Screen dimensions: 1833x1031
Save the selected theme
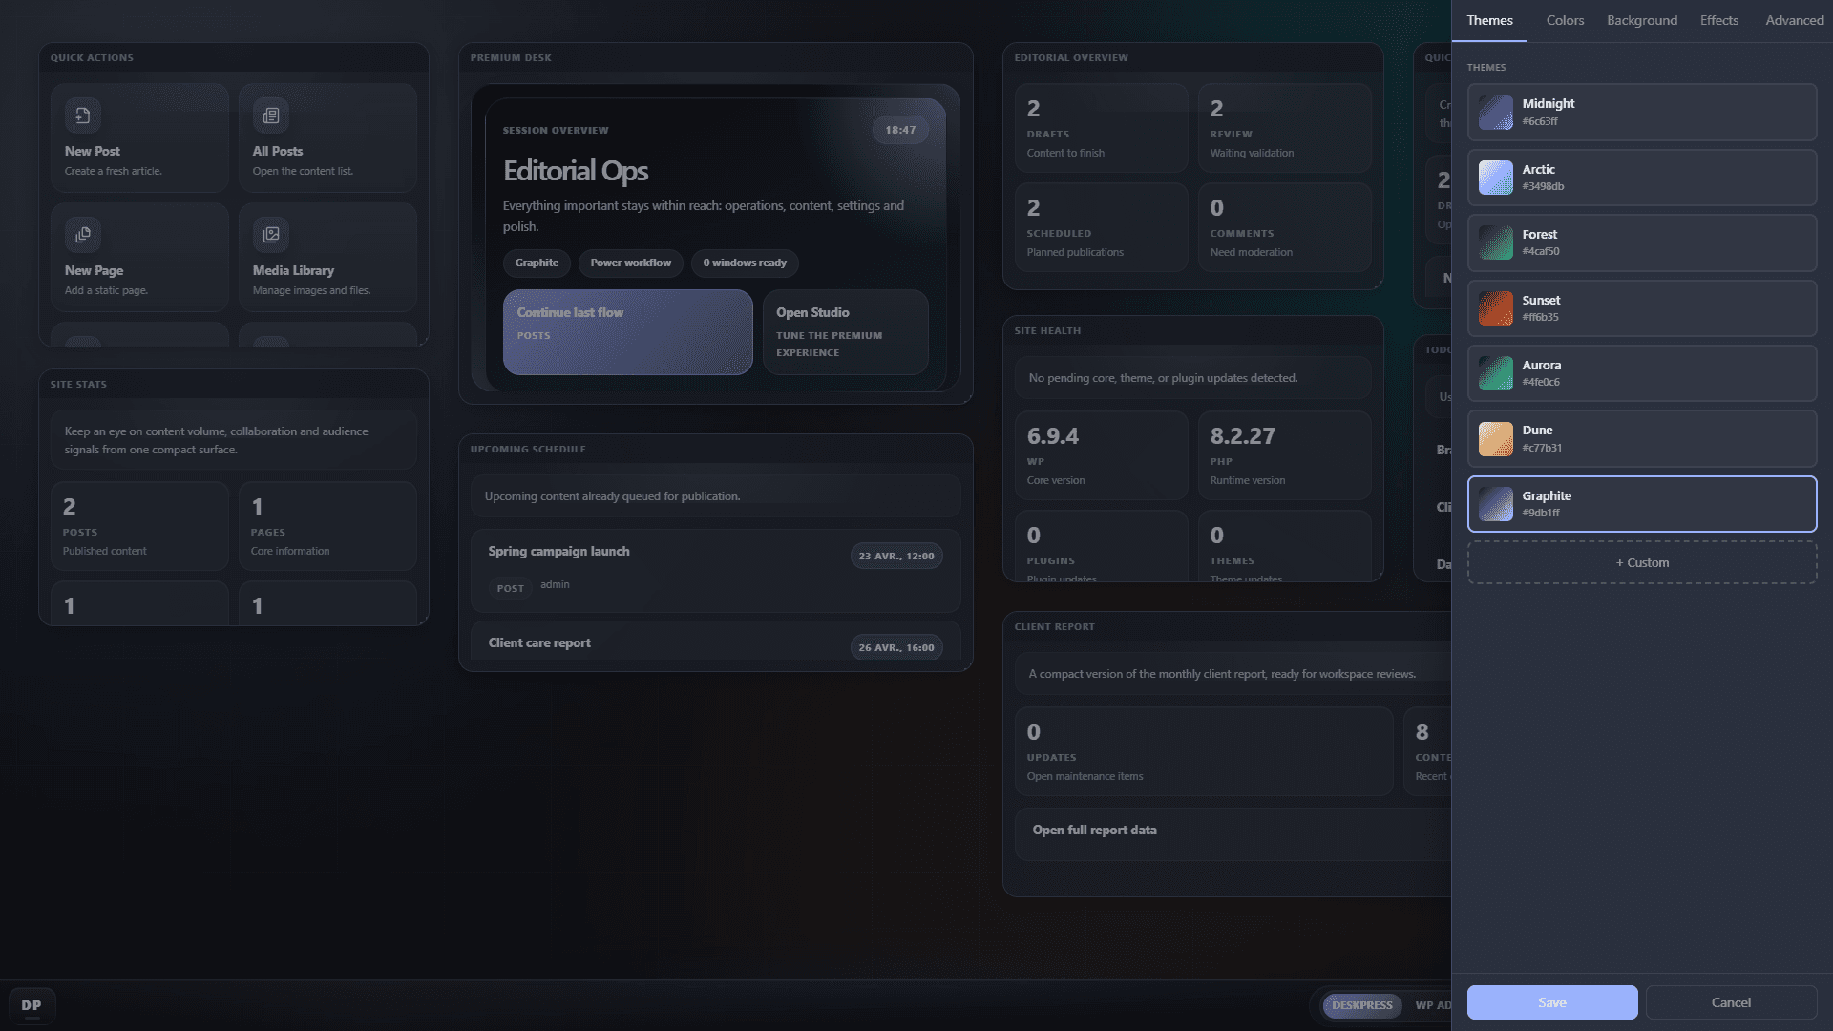[1551, 1002]
